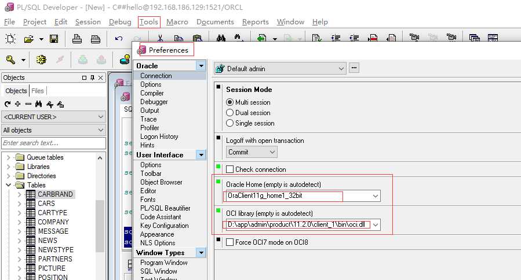The height and width of the screenshot is (280, 521).
Task: Open the Session menu
Action: (x=88, y=22)
